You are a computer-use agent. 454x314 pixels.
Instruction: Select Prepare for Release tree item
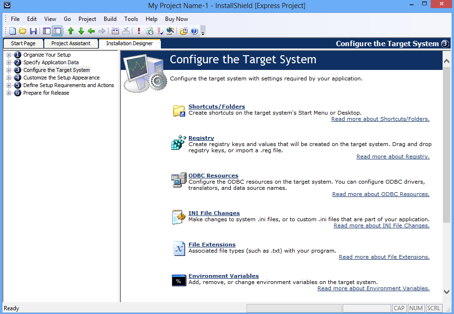46,93
